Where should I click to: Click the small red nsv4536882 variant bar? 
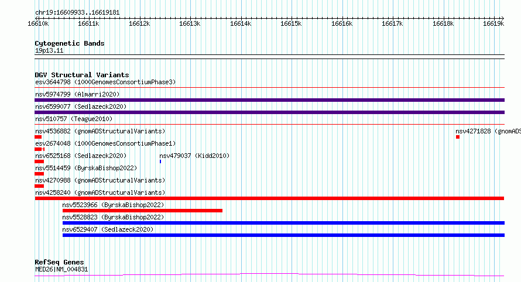[38, 137]
